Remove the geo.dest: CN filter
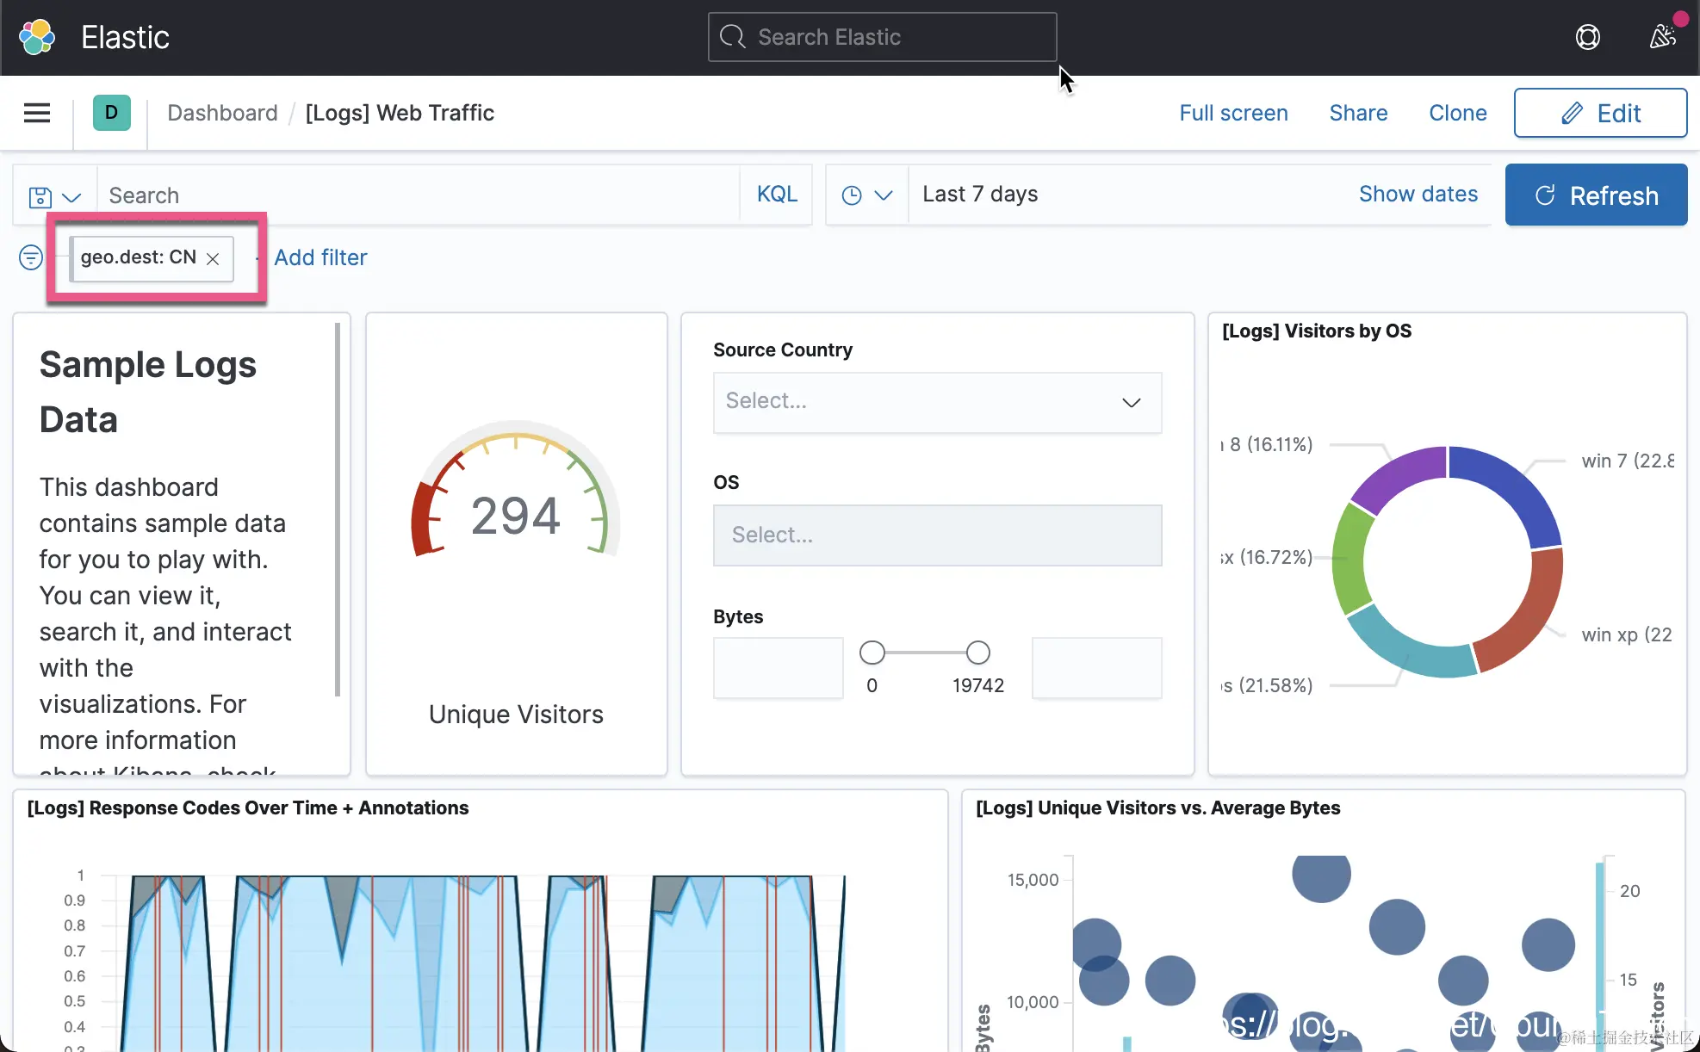Screen dimensions: 1700x1052 [x=213, y=258]
